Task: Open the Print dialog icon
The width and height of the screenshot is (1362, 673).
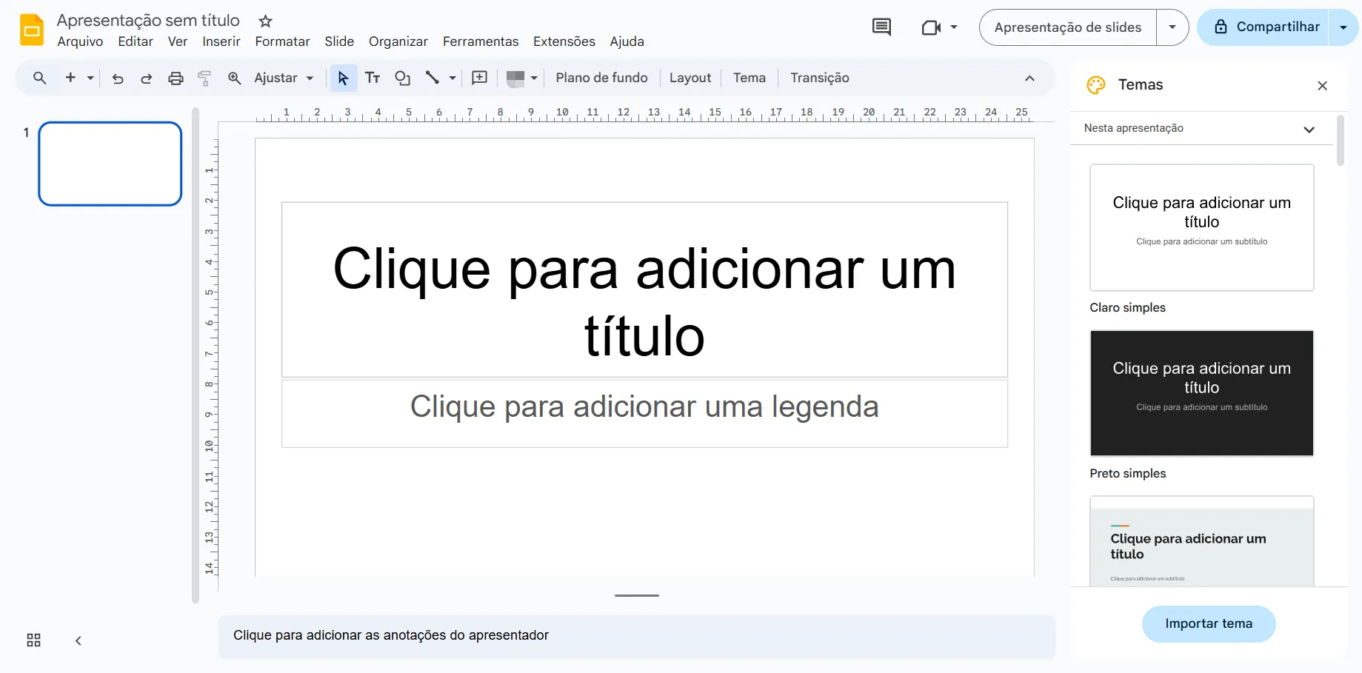Action: click(x=176, y=78)
